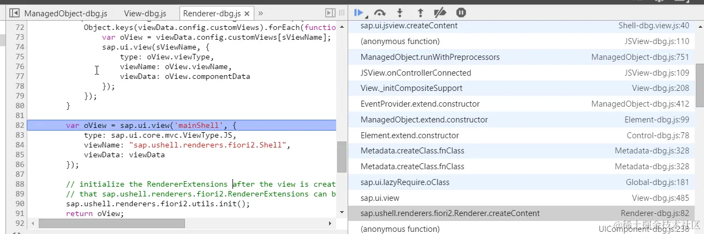Set breakpoint on line 90

[x=20, y=204]
